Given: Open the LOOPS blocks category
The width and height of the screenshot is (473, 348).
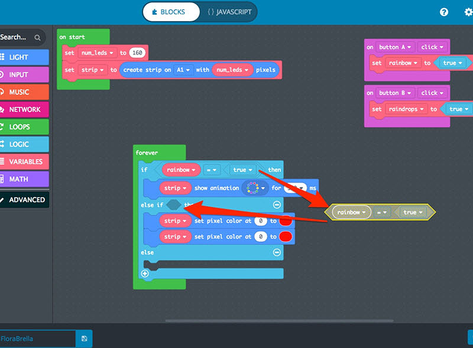Looking at the screenshot, I should 24,126.
